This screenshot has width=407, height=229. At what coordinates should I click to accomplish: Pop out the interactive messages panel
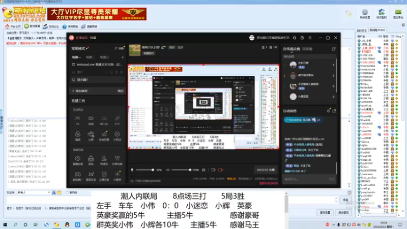click(334, 111)
